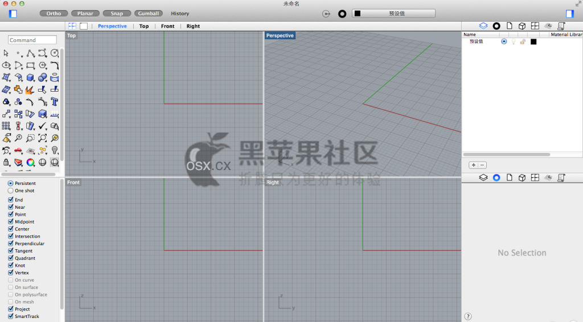583x322 pixels.
Task: Select the Persistent osnap radio button
Action: 10,183
